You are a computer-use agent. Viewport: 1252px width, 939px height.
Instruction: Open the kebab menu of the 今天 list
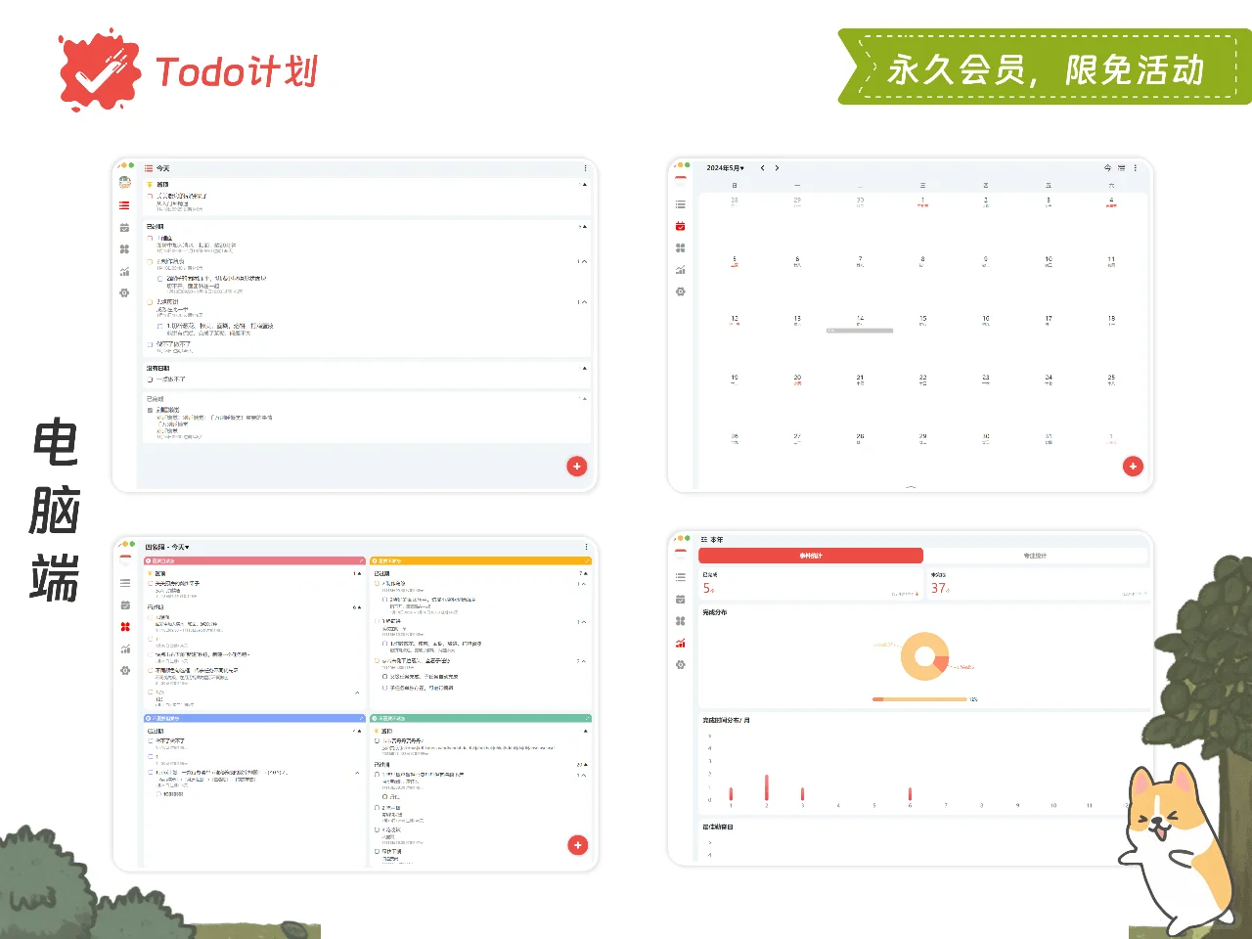coord(585,167)
